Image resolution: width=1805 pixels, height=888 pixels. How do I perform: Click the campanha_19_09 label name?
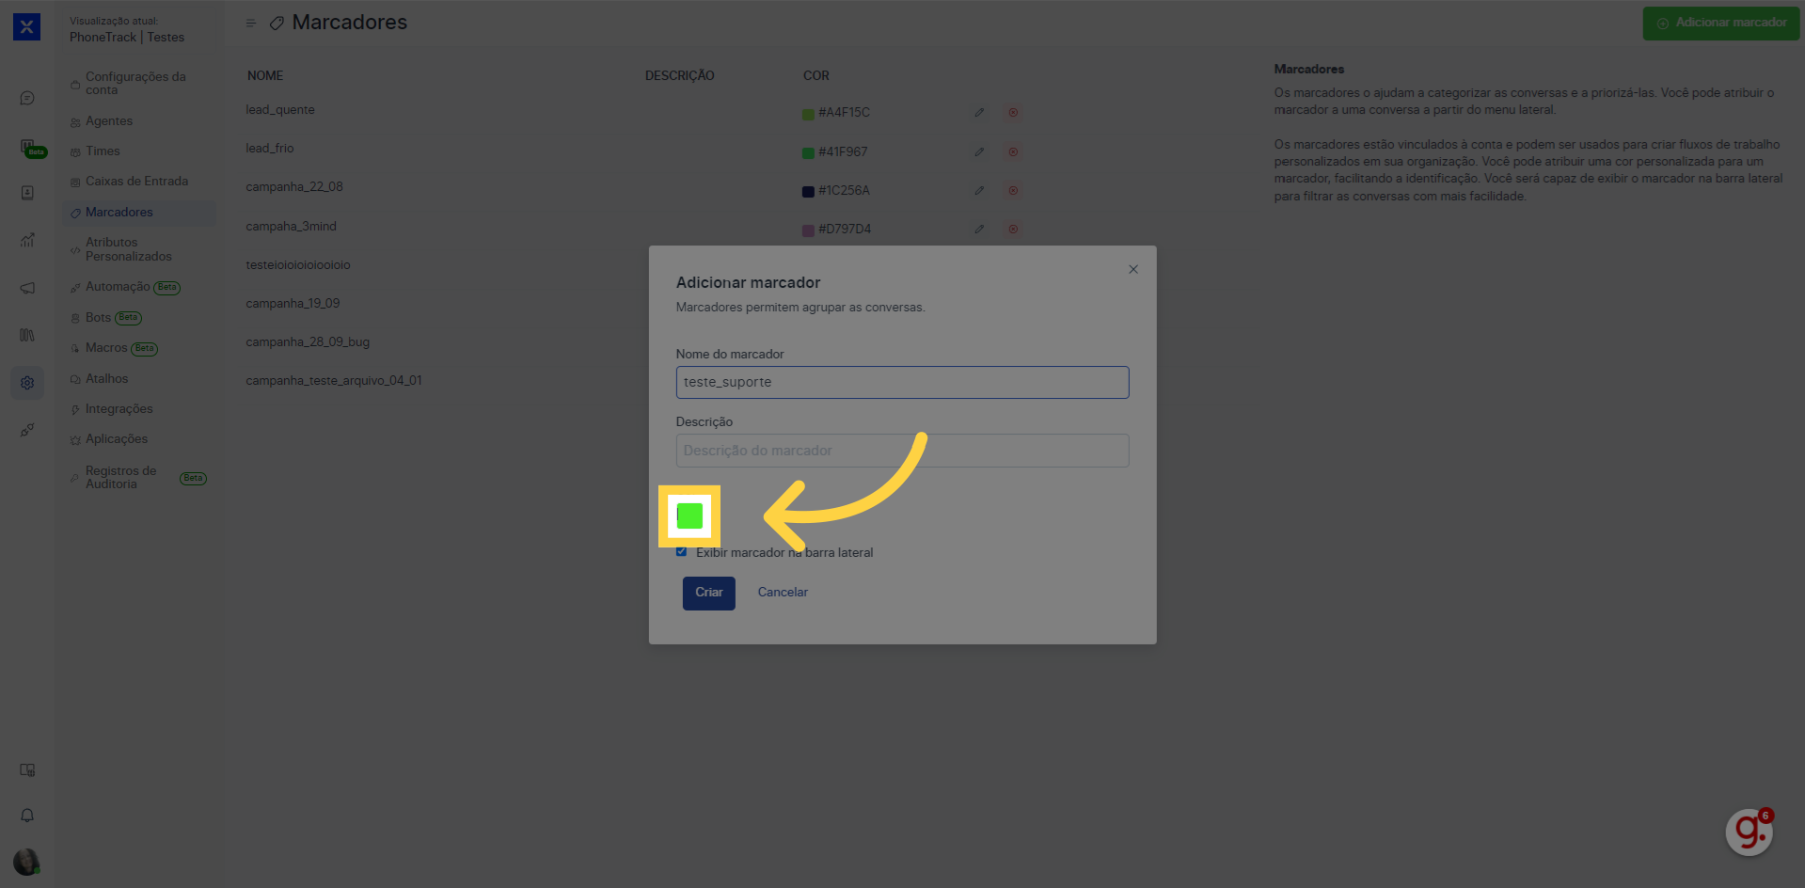click(x=293, y=304)
